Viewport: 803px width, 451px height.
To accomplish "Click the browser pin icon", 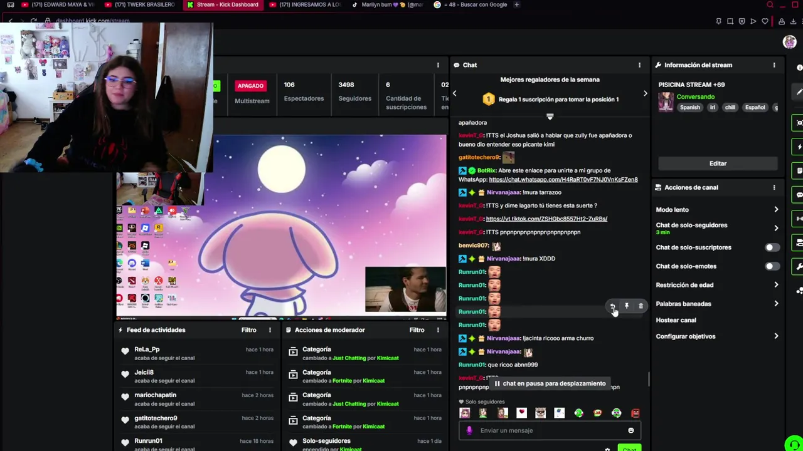I will [x=718, y=21].
